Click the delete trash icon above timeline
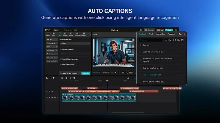Image resolution: width=220 pixels, height=123 pixels. (x=74, y=78)
